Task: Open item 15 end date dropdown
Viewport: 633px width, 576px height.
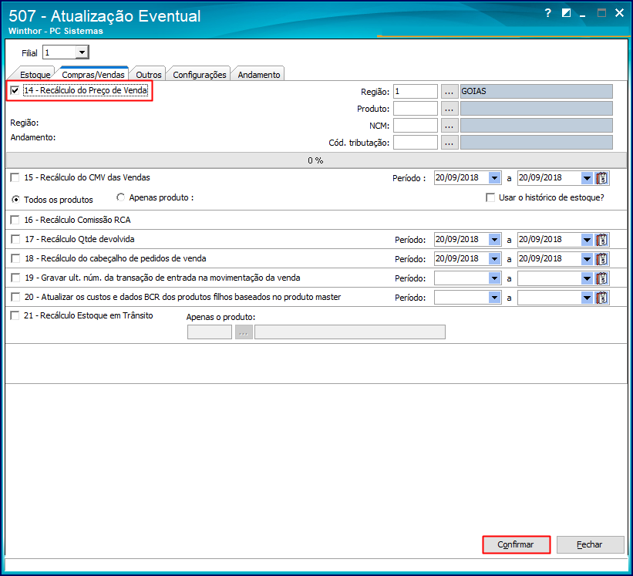Action: click(x=587, y=178)
